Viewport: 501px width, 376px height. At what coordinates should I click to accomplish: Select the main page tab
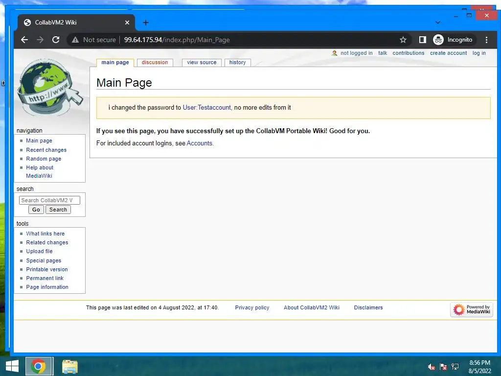click(115, 62)
